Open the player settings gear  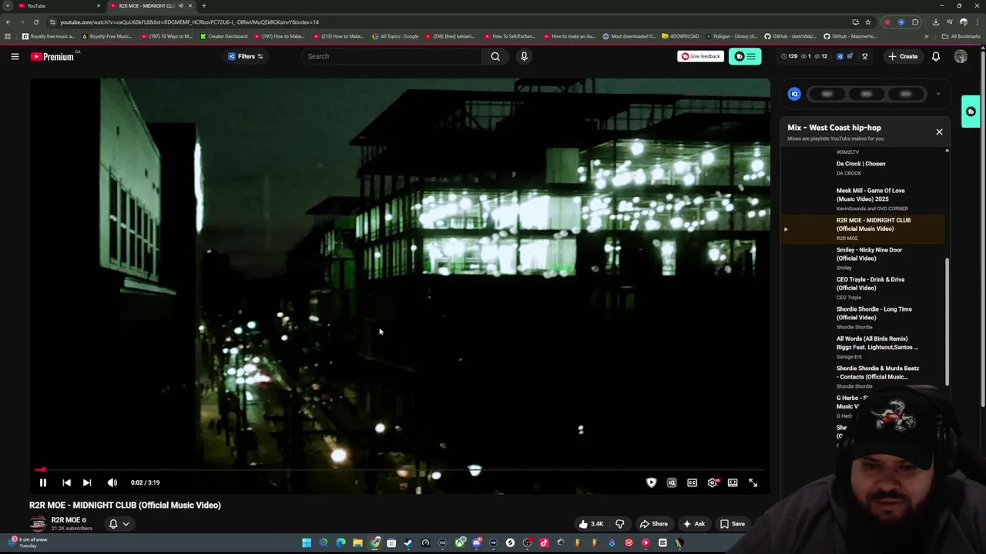pyautogui.click(x=713, y=482)
